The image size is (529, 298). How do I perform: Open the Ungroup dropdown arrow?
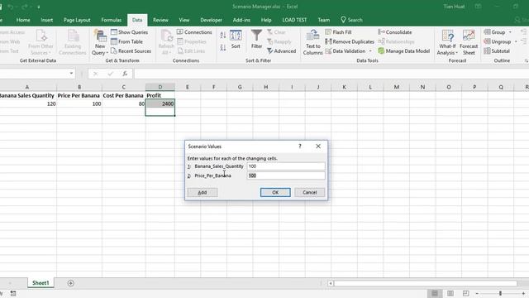516,41
